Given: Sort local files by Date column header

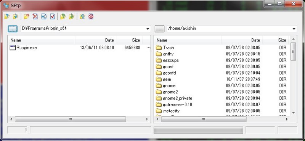Looking at the screenshot, I should tap(96, 40).
